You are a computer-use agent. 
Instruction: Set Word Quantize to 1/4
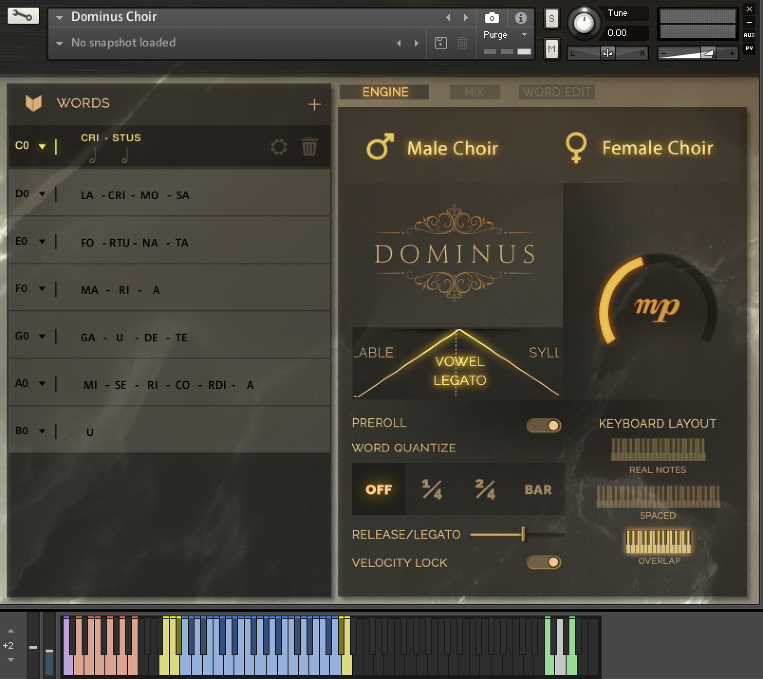tap(432, 489)
